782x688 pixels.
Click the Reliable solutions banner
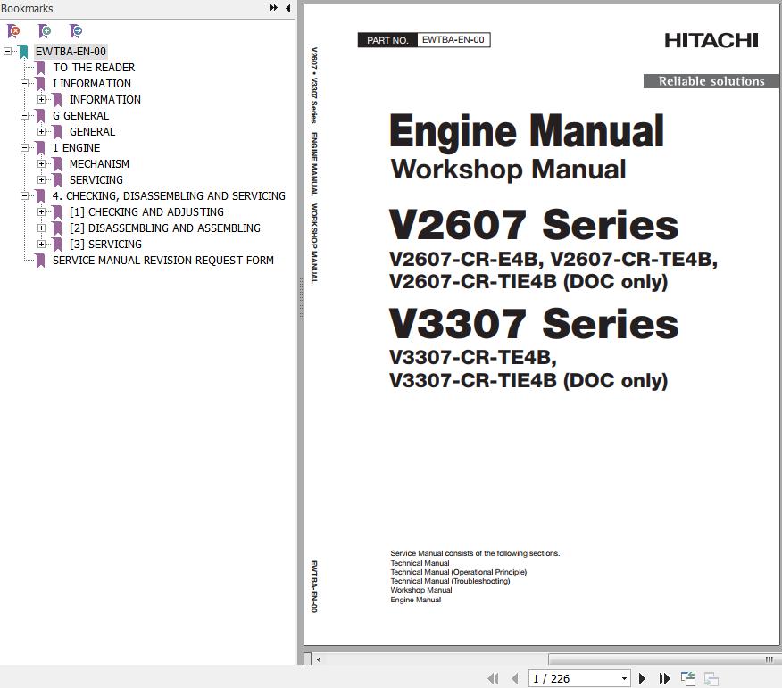click(x=711, y=81)
